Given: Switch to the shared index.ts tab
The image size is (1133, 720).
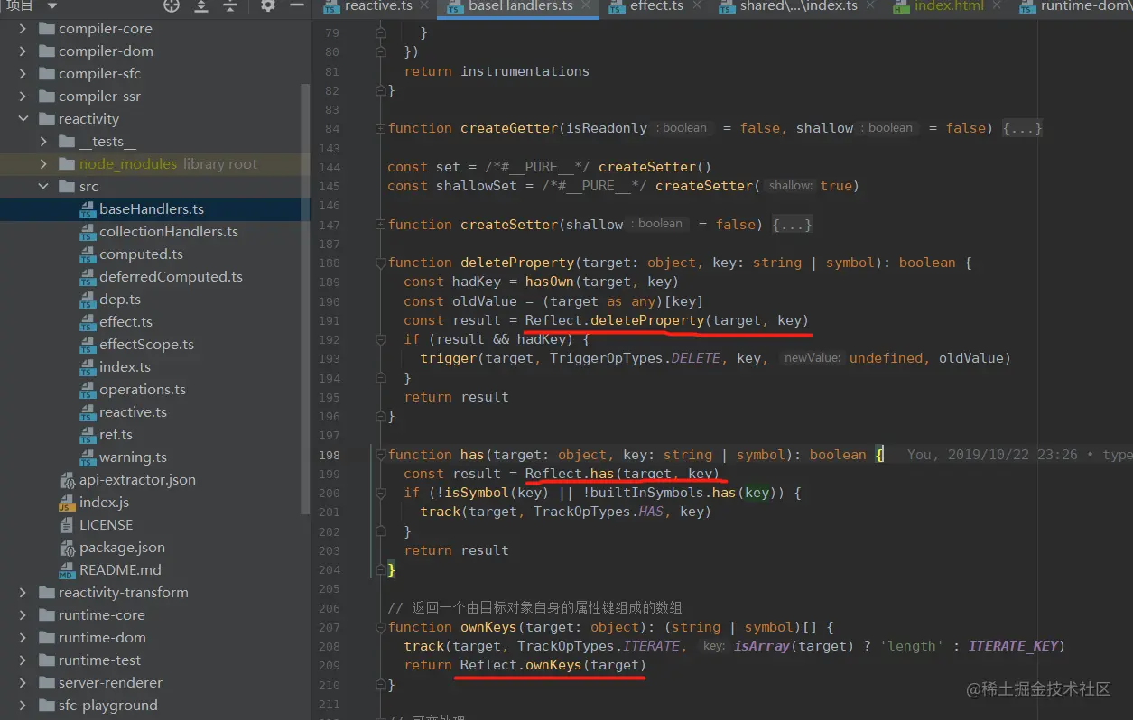Looking at the screenshot, I should click(798, 6).
